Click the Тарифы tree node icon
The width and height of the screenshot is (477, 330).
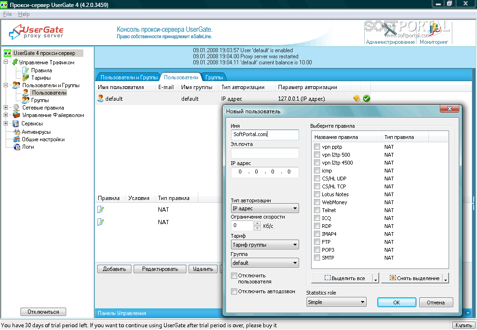click(26, 78)
